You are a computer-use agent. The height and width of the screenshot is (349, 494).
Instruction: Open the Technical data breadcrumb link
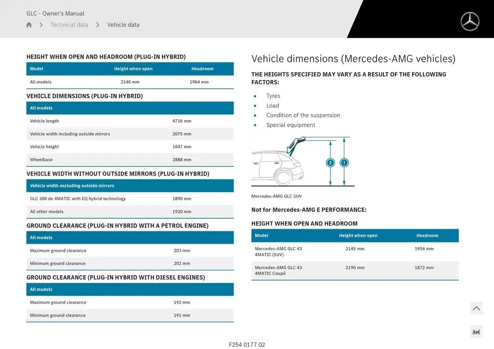point(69,25)
